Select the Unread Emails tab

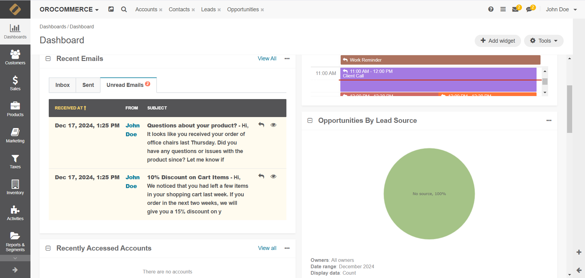pyautogui.click(x=128, y=85)
